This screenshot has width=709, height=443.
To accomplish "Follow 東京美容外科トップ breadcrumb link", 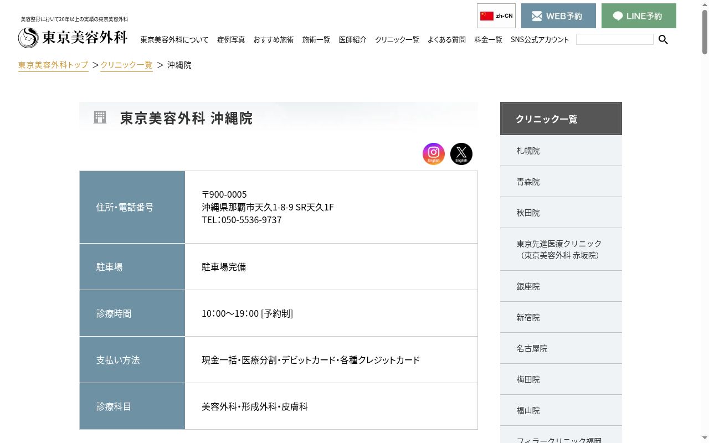I will tap(53, 65).
